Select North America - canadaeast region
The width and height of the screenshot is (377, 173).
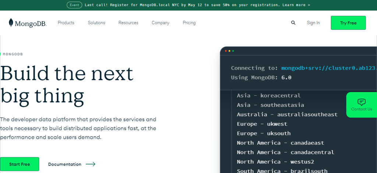280,143
